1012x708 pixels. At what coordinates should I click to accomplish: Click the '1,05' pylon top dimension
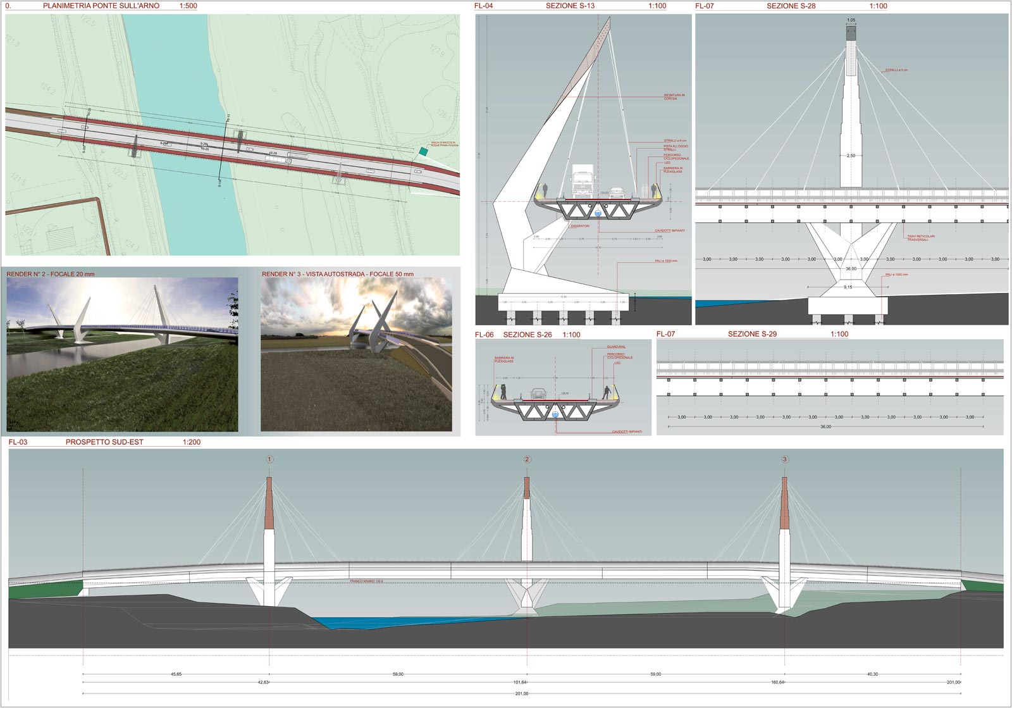851,20
